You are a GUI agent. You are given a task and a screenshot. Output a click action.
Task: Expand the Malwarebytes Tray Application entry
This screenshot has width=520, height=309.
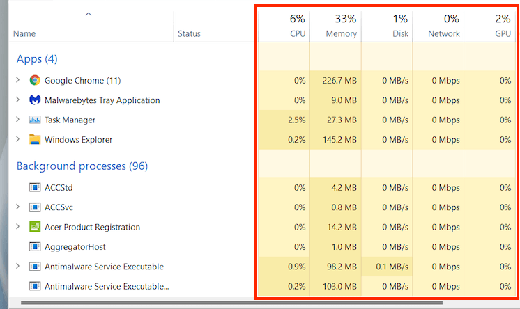(18, 100)
